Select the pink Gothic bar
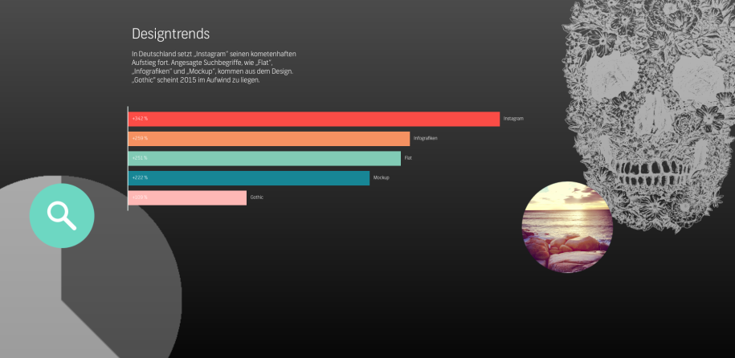Image resolution: width=735 pixels, height=358 pixels. pyautogui.click(x=187, y=197)
